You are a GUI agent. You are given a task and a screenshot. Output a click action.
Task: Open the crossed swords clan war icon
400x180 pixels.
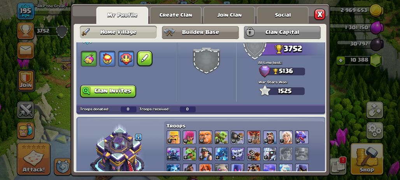(26, 110)
